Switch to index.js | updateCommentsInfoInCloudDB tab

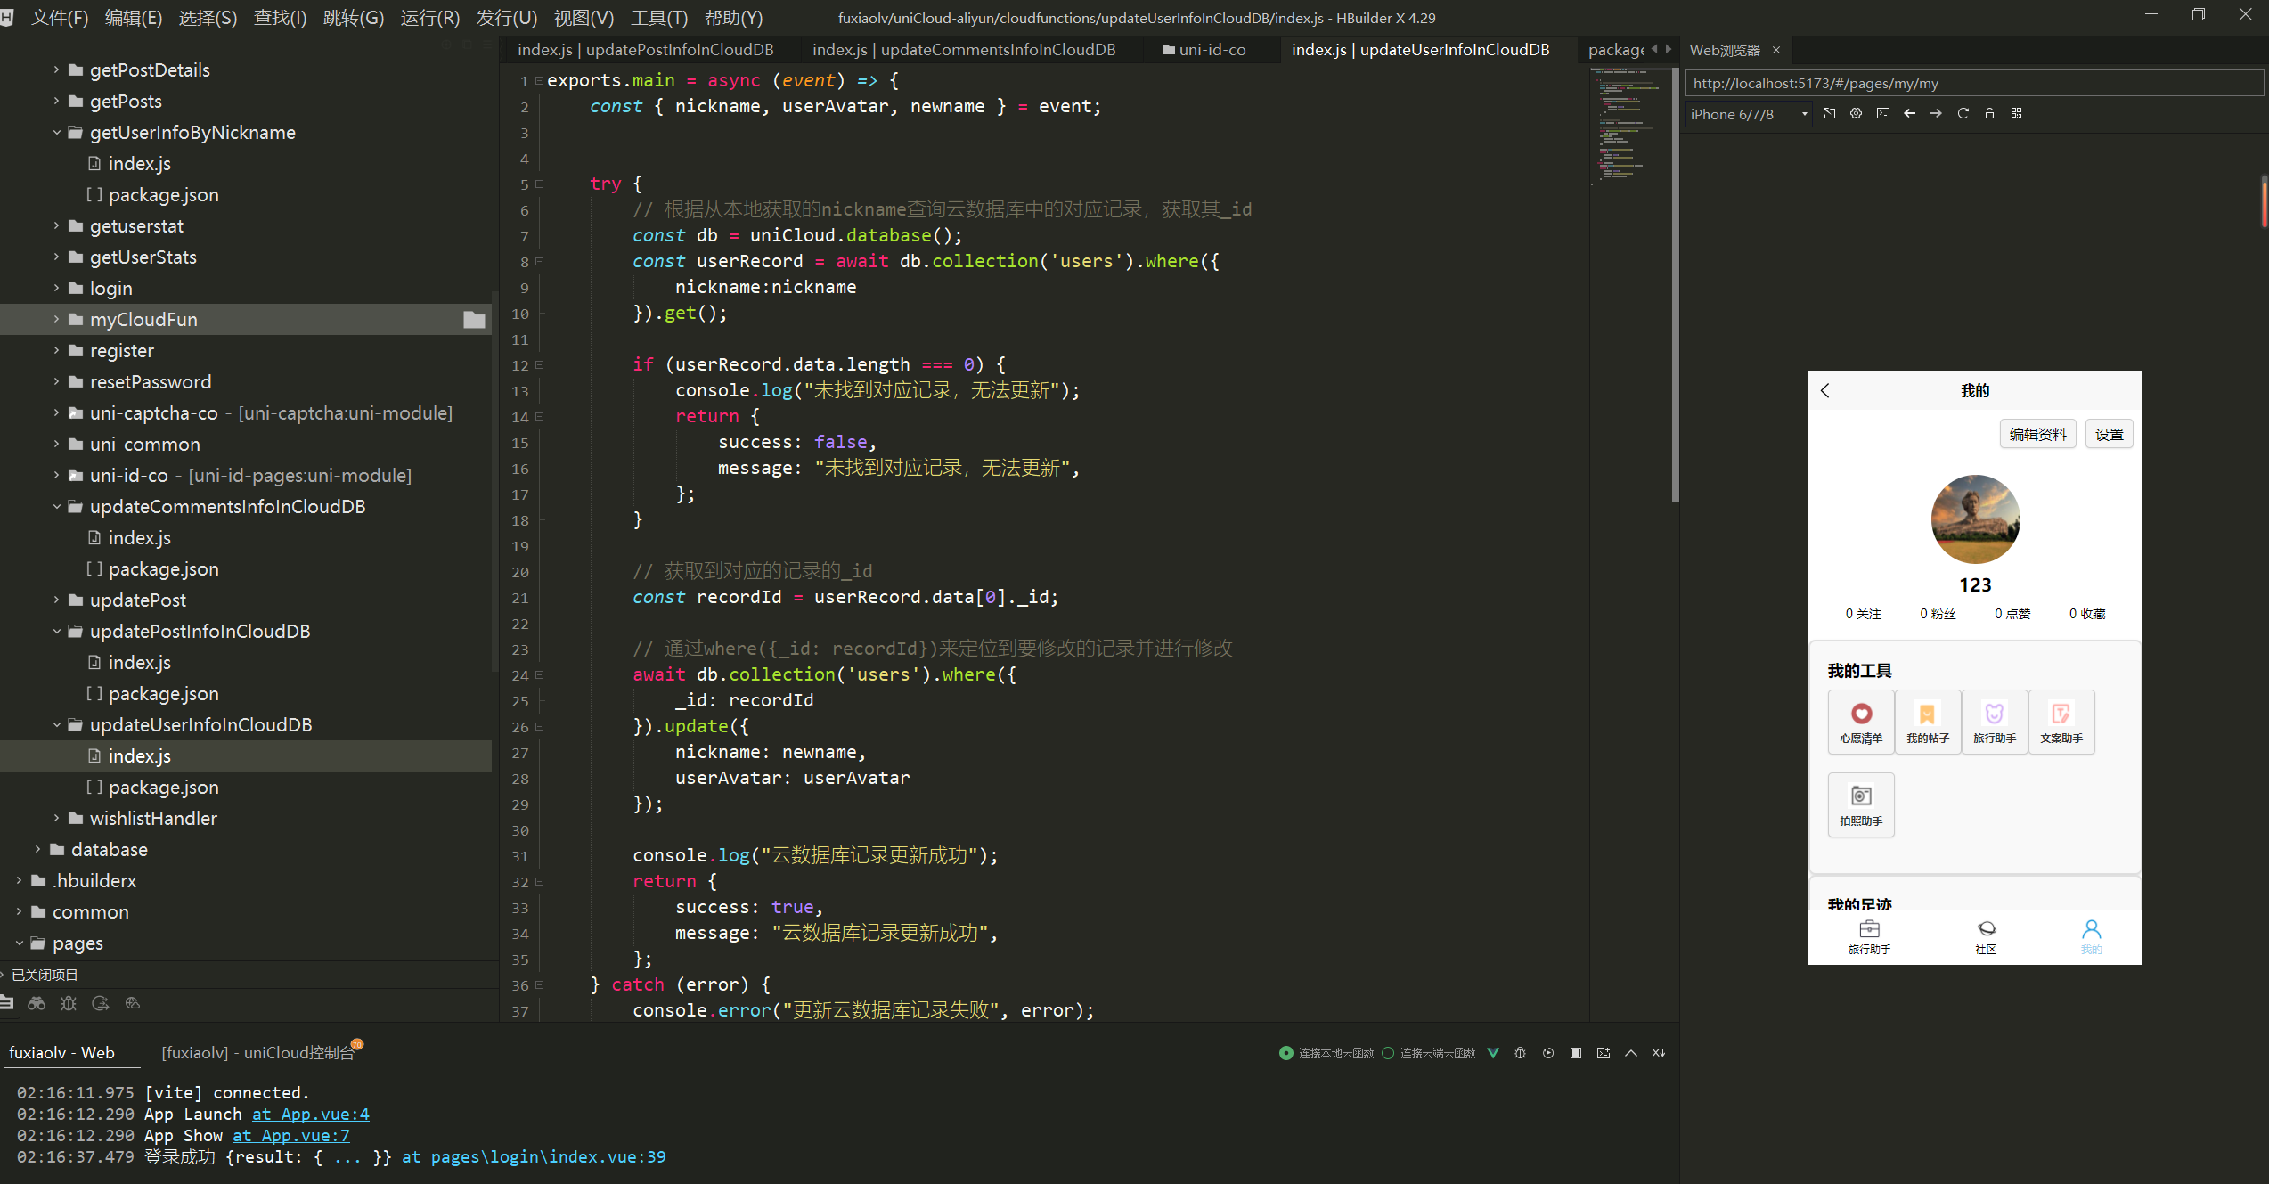click(963, 50)
